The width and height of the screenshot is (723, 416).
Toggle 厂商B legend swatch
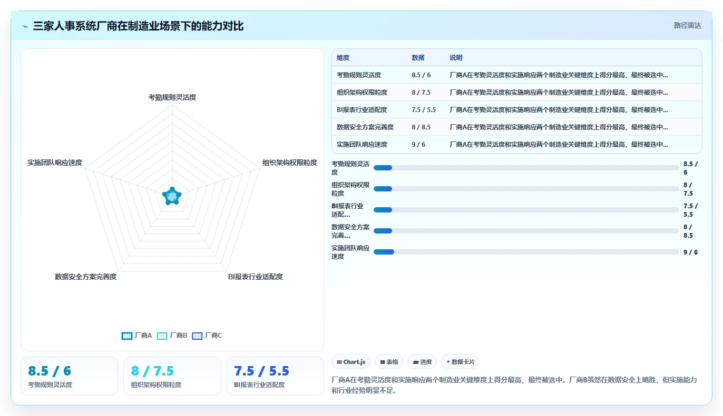(162, 336)
